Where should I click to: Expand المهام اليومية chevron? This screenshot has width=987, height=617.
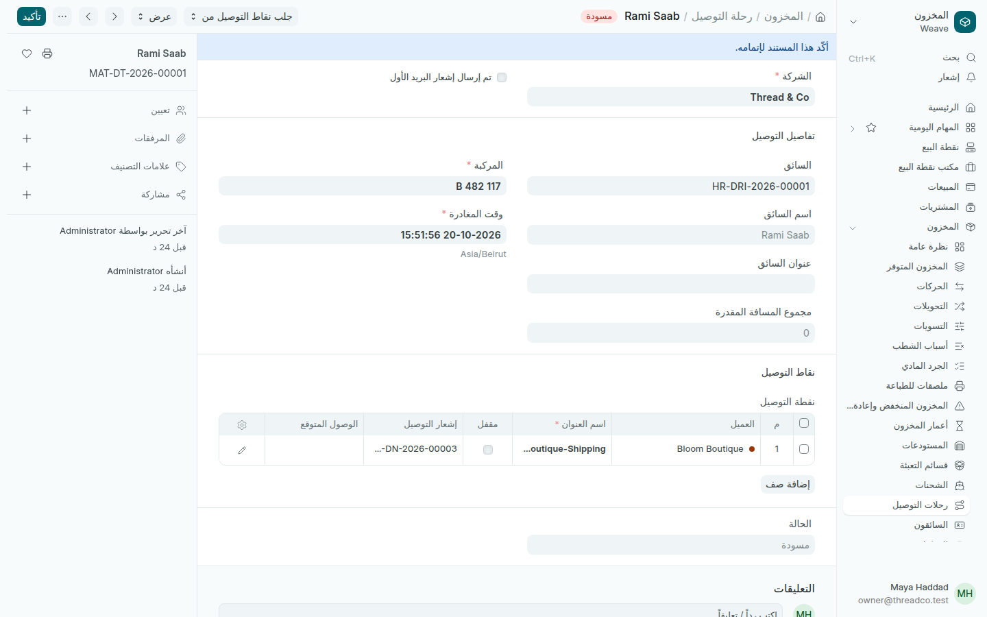pos(853,128)
